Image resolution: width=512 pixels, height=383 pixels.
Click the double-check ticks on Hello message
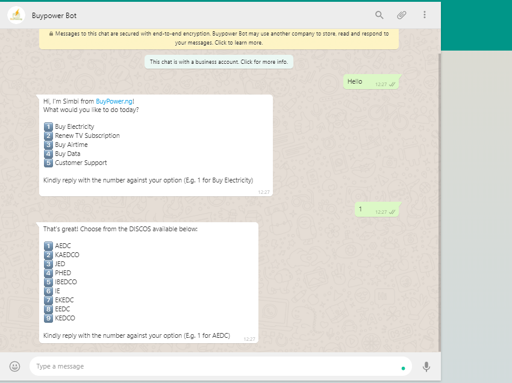click(392, 84)
